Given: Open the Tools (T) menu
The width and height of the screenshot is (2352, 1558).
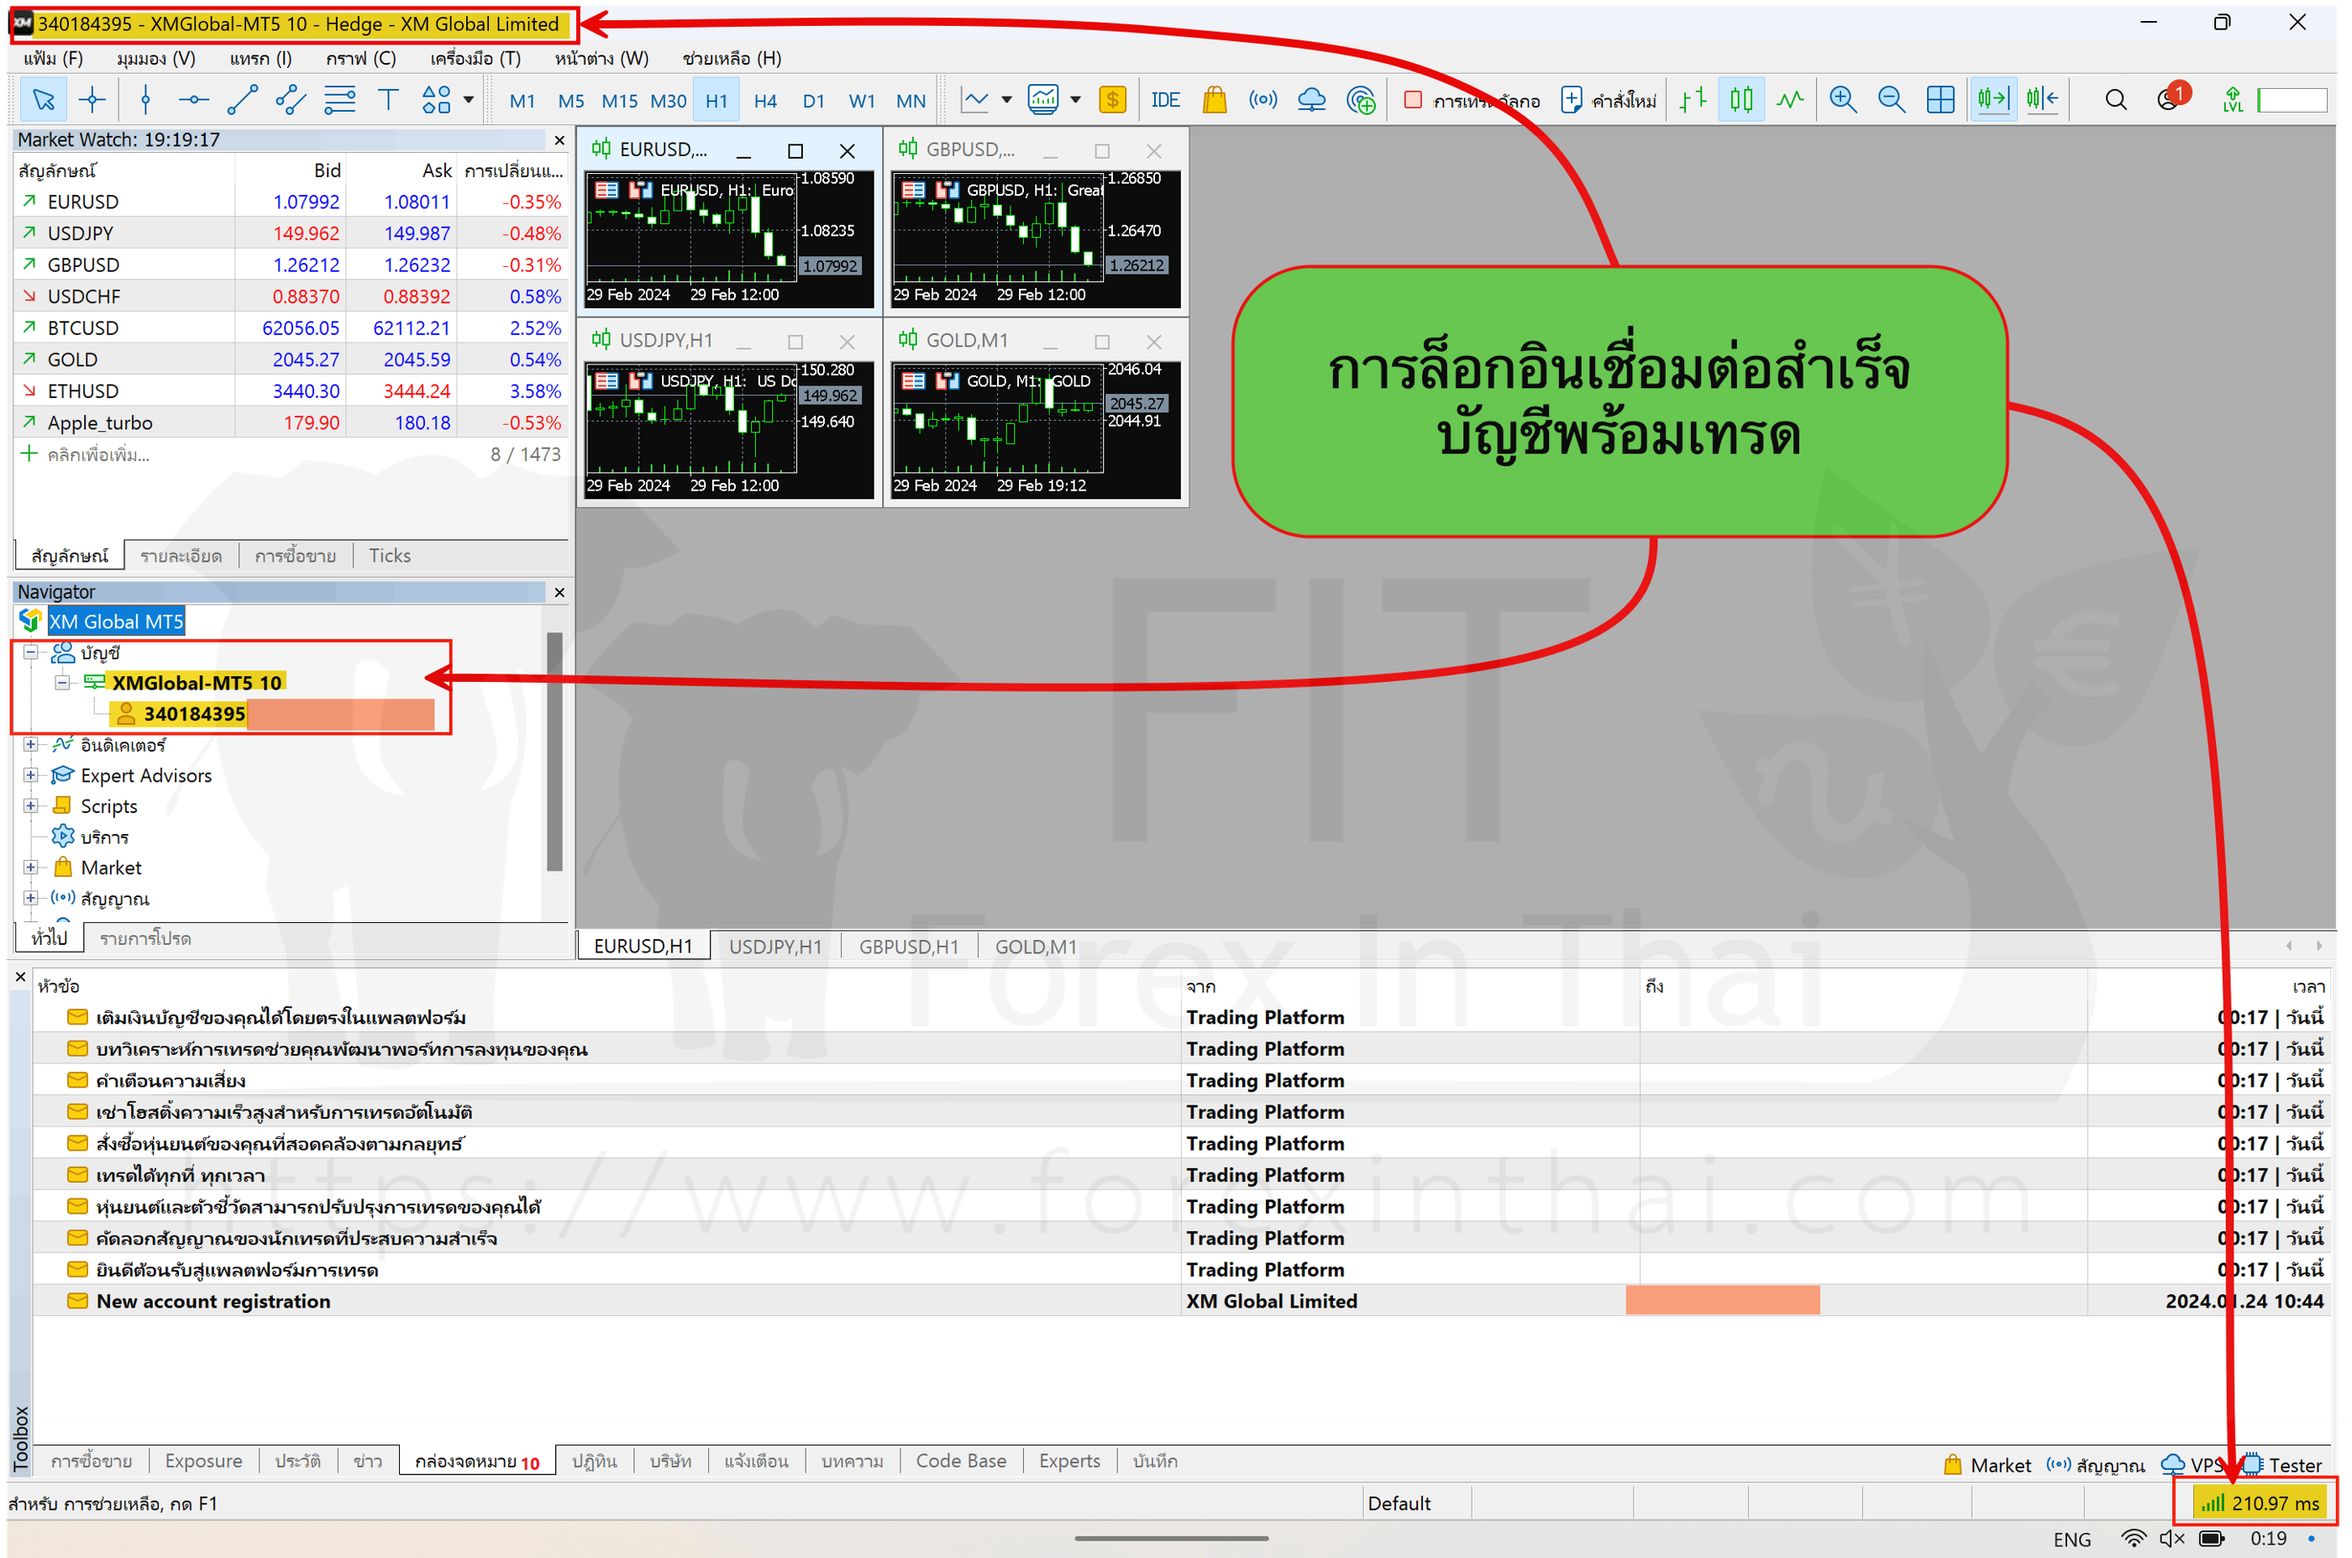Looking at the screenshot, I should pyautogui.click(x=475, y=58).
